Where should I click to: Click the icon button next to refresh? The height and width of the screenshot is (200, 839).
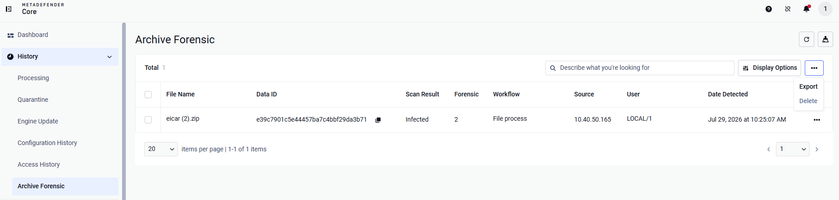tap(825, 40)
